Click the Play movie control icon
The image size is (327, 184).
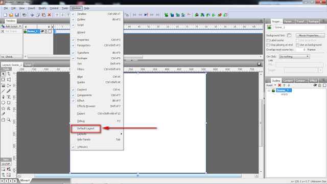pos(146,15)
